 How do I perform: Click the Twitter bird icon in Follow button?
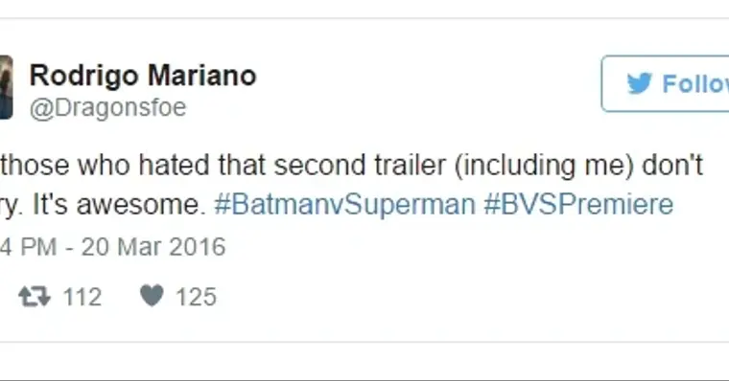click(x=640, y=84)
